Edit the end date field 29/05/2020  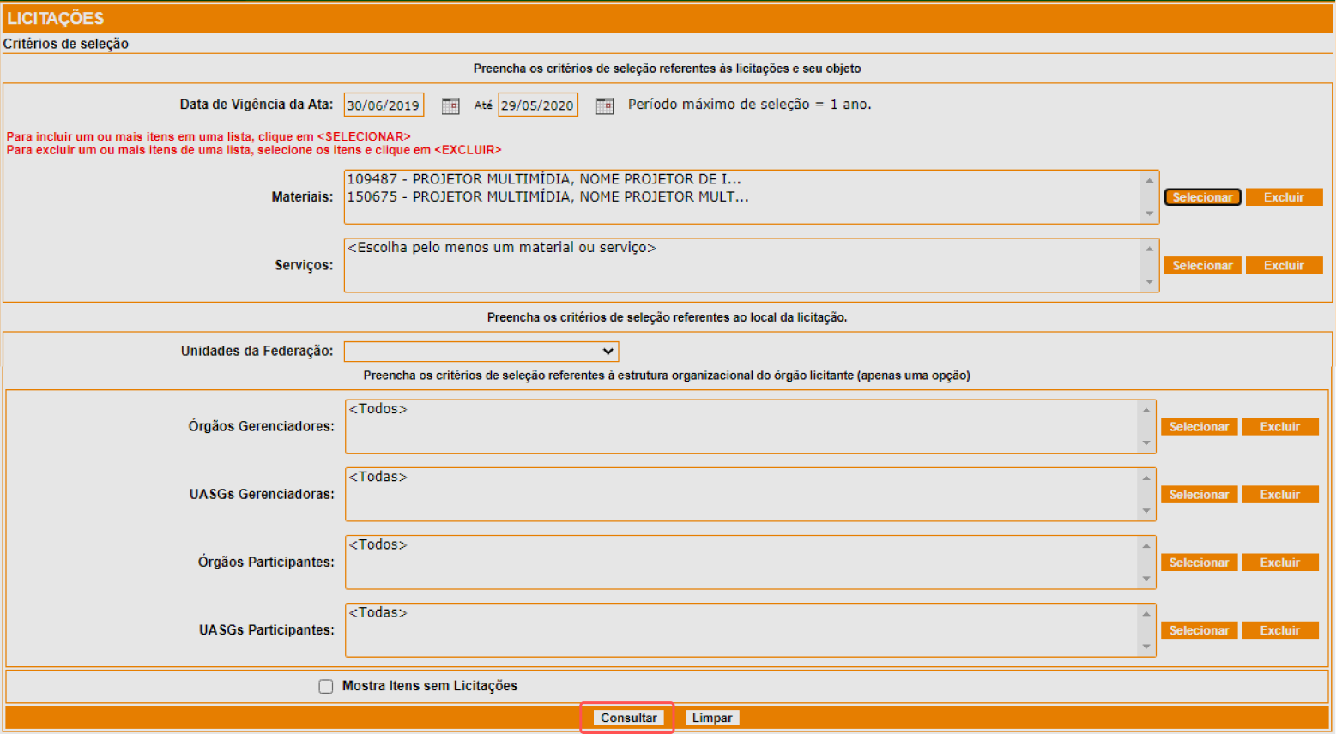(x=538, y=105)
